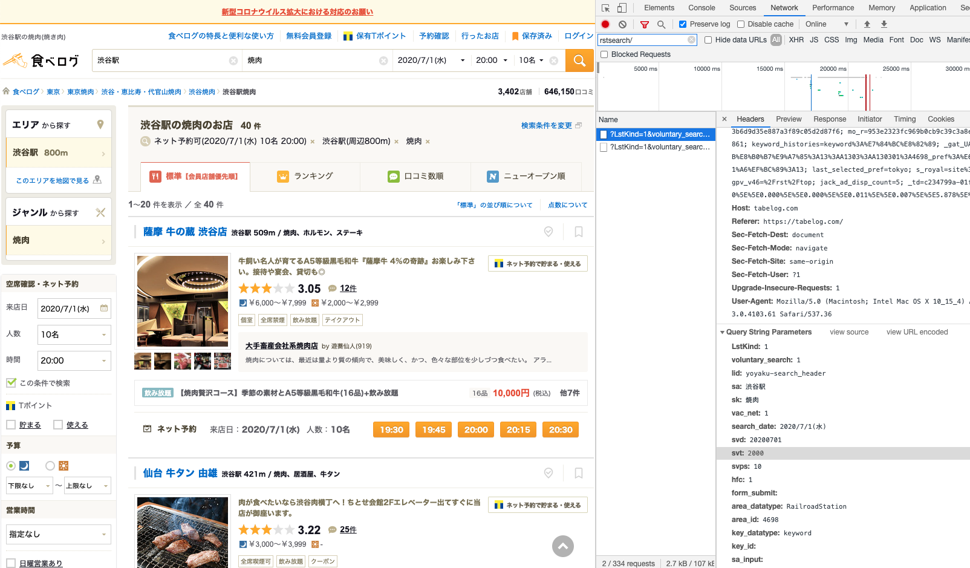
Task: Open the COVID-19 notice banner link
Action: [297, 11]
